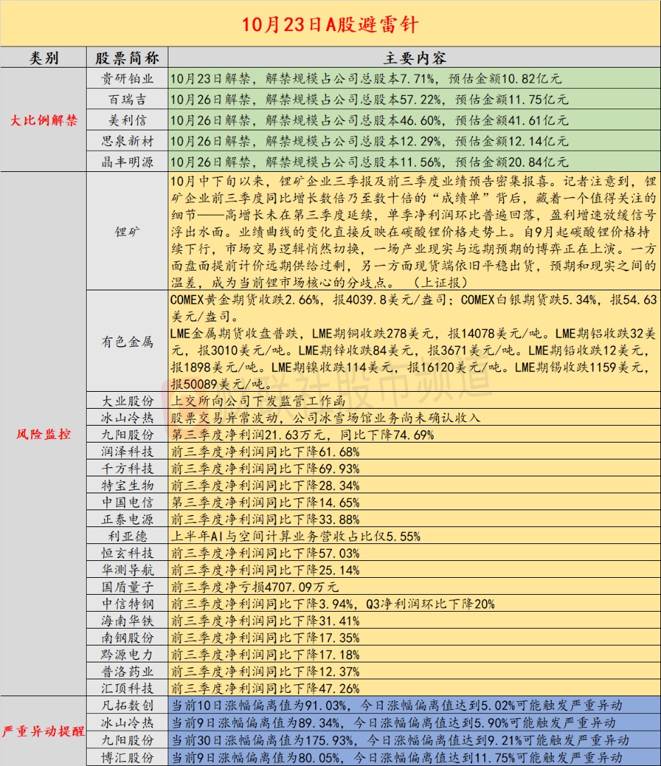Select the "前三季度净亏损4707.09万元" content cell
This screenshot has width=661, height=766.
414,587
